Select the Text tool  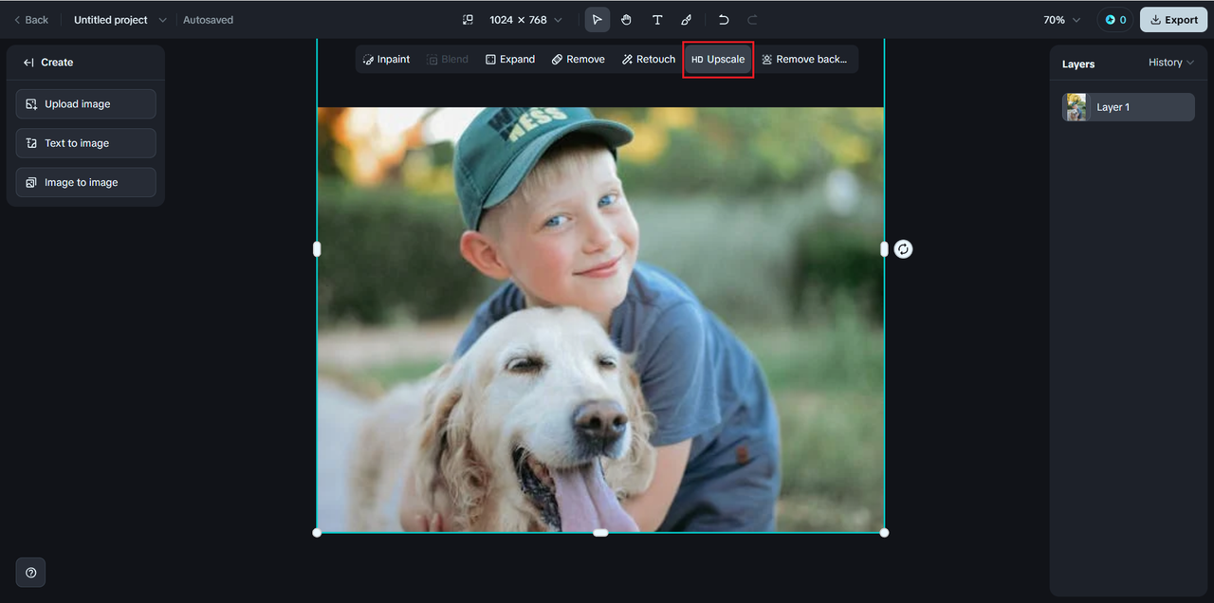(656, 20)
